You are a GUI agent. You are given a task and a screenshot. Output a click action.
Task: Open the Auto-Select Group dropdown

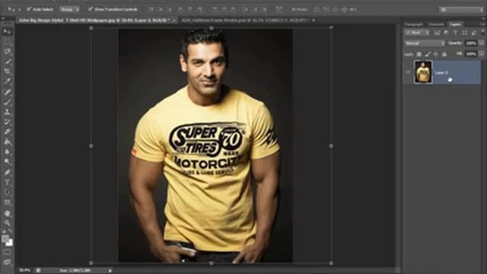point(69,9)
